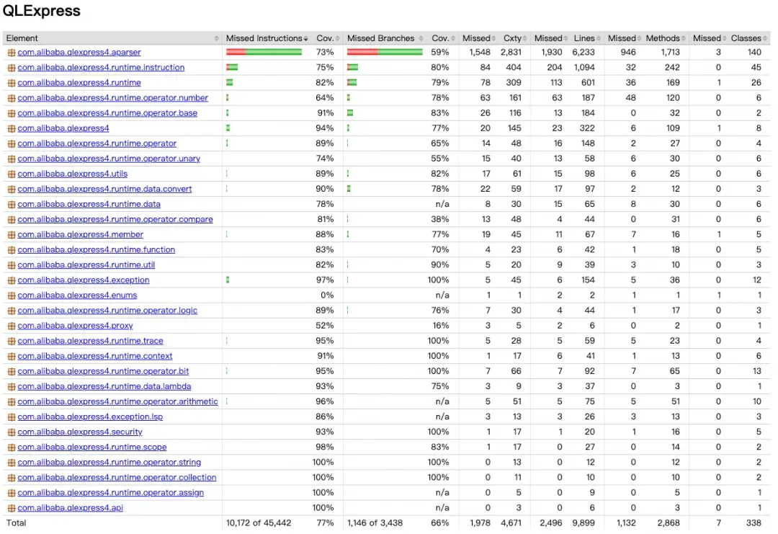Click the package icon beside com.alibaba.qlexpress4.runtime.trace

pyautogui.click(x=11, y=341)
